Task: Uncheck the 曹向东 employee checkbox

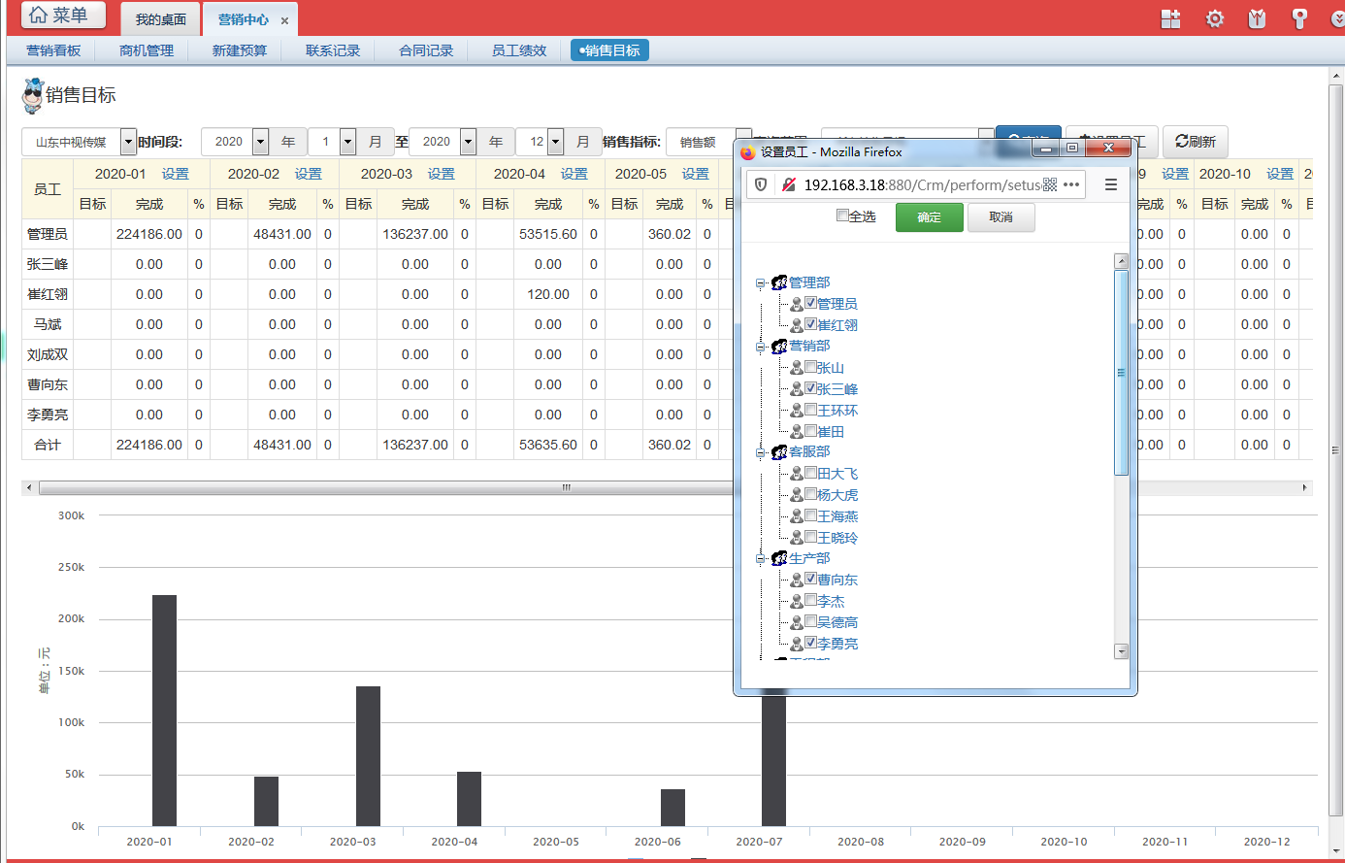Action: tap(810, 579)
